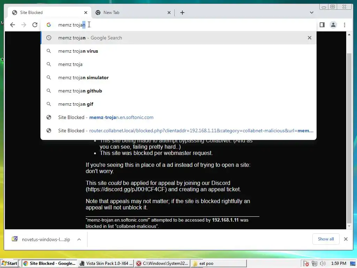
Task: Click the network tray icon
Action: (x=314, y=264)
